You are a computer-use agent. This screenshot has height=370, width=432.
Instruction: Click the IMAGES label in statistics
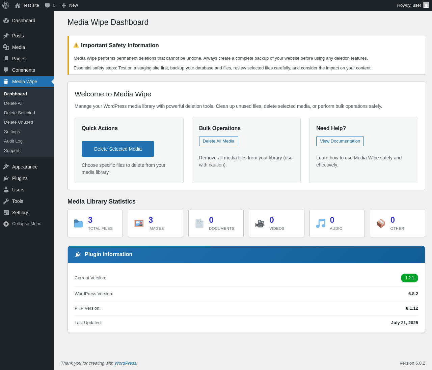156,228
